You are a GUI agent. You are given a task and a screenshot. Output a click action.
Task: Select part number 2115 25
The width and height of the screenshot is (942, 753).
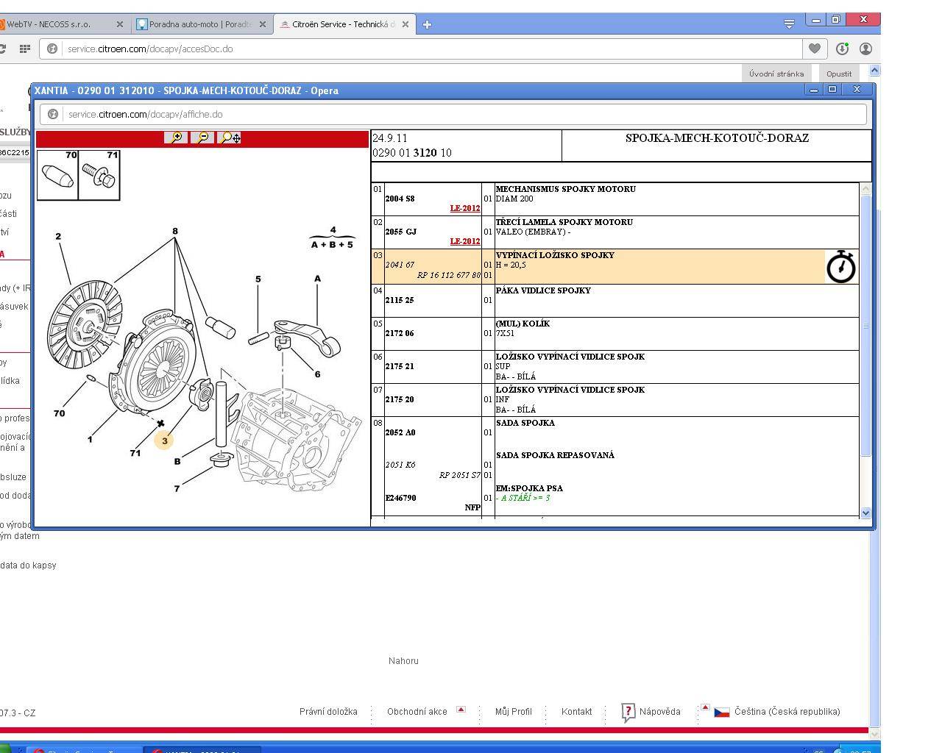(400, 300)
